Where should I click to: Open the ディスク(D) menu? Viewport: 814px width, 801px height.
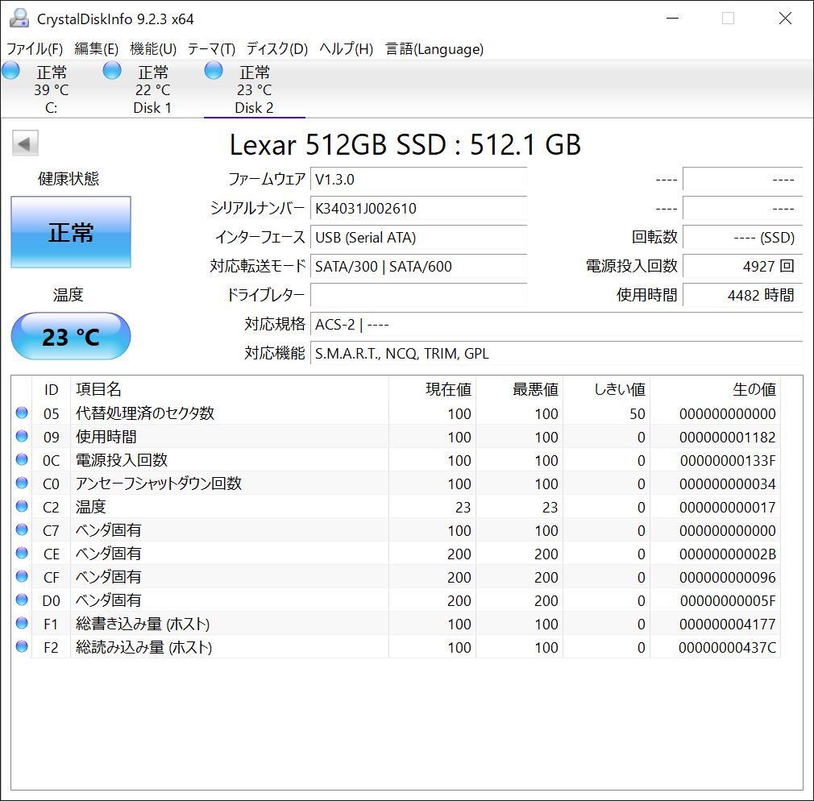coord(277,49)
